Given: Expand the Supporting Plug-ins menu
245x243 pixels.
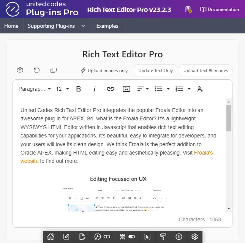Looking at the screenshot, I should pyautogui.click(x=57, y=26).
